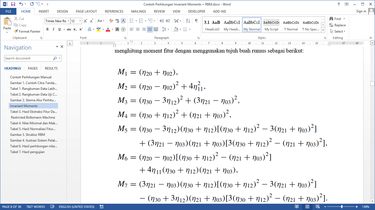Sort the selected text alphabetically
Image resolution: width=375 pixels, height=210 pixels.
(188, 21)
